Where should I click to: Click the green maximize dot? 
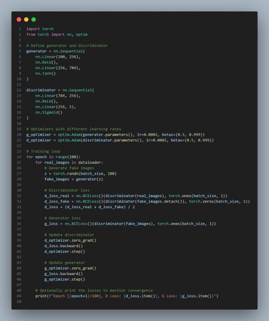tap(34, 19)
